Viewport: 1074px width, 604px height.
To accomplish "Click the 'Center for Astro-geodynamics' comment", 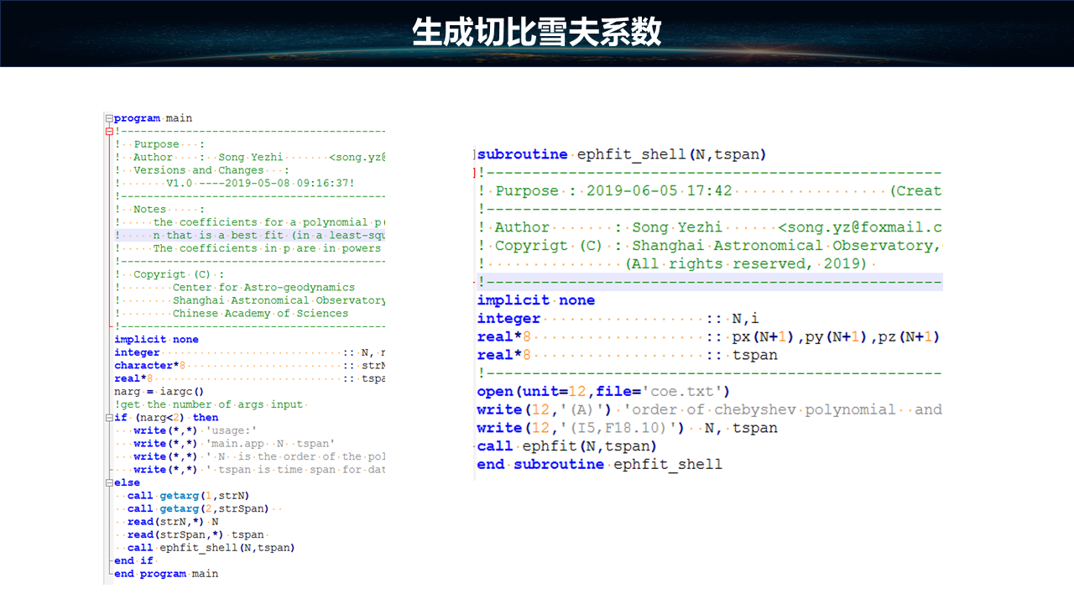I will click(x=263, y=288).
